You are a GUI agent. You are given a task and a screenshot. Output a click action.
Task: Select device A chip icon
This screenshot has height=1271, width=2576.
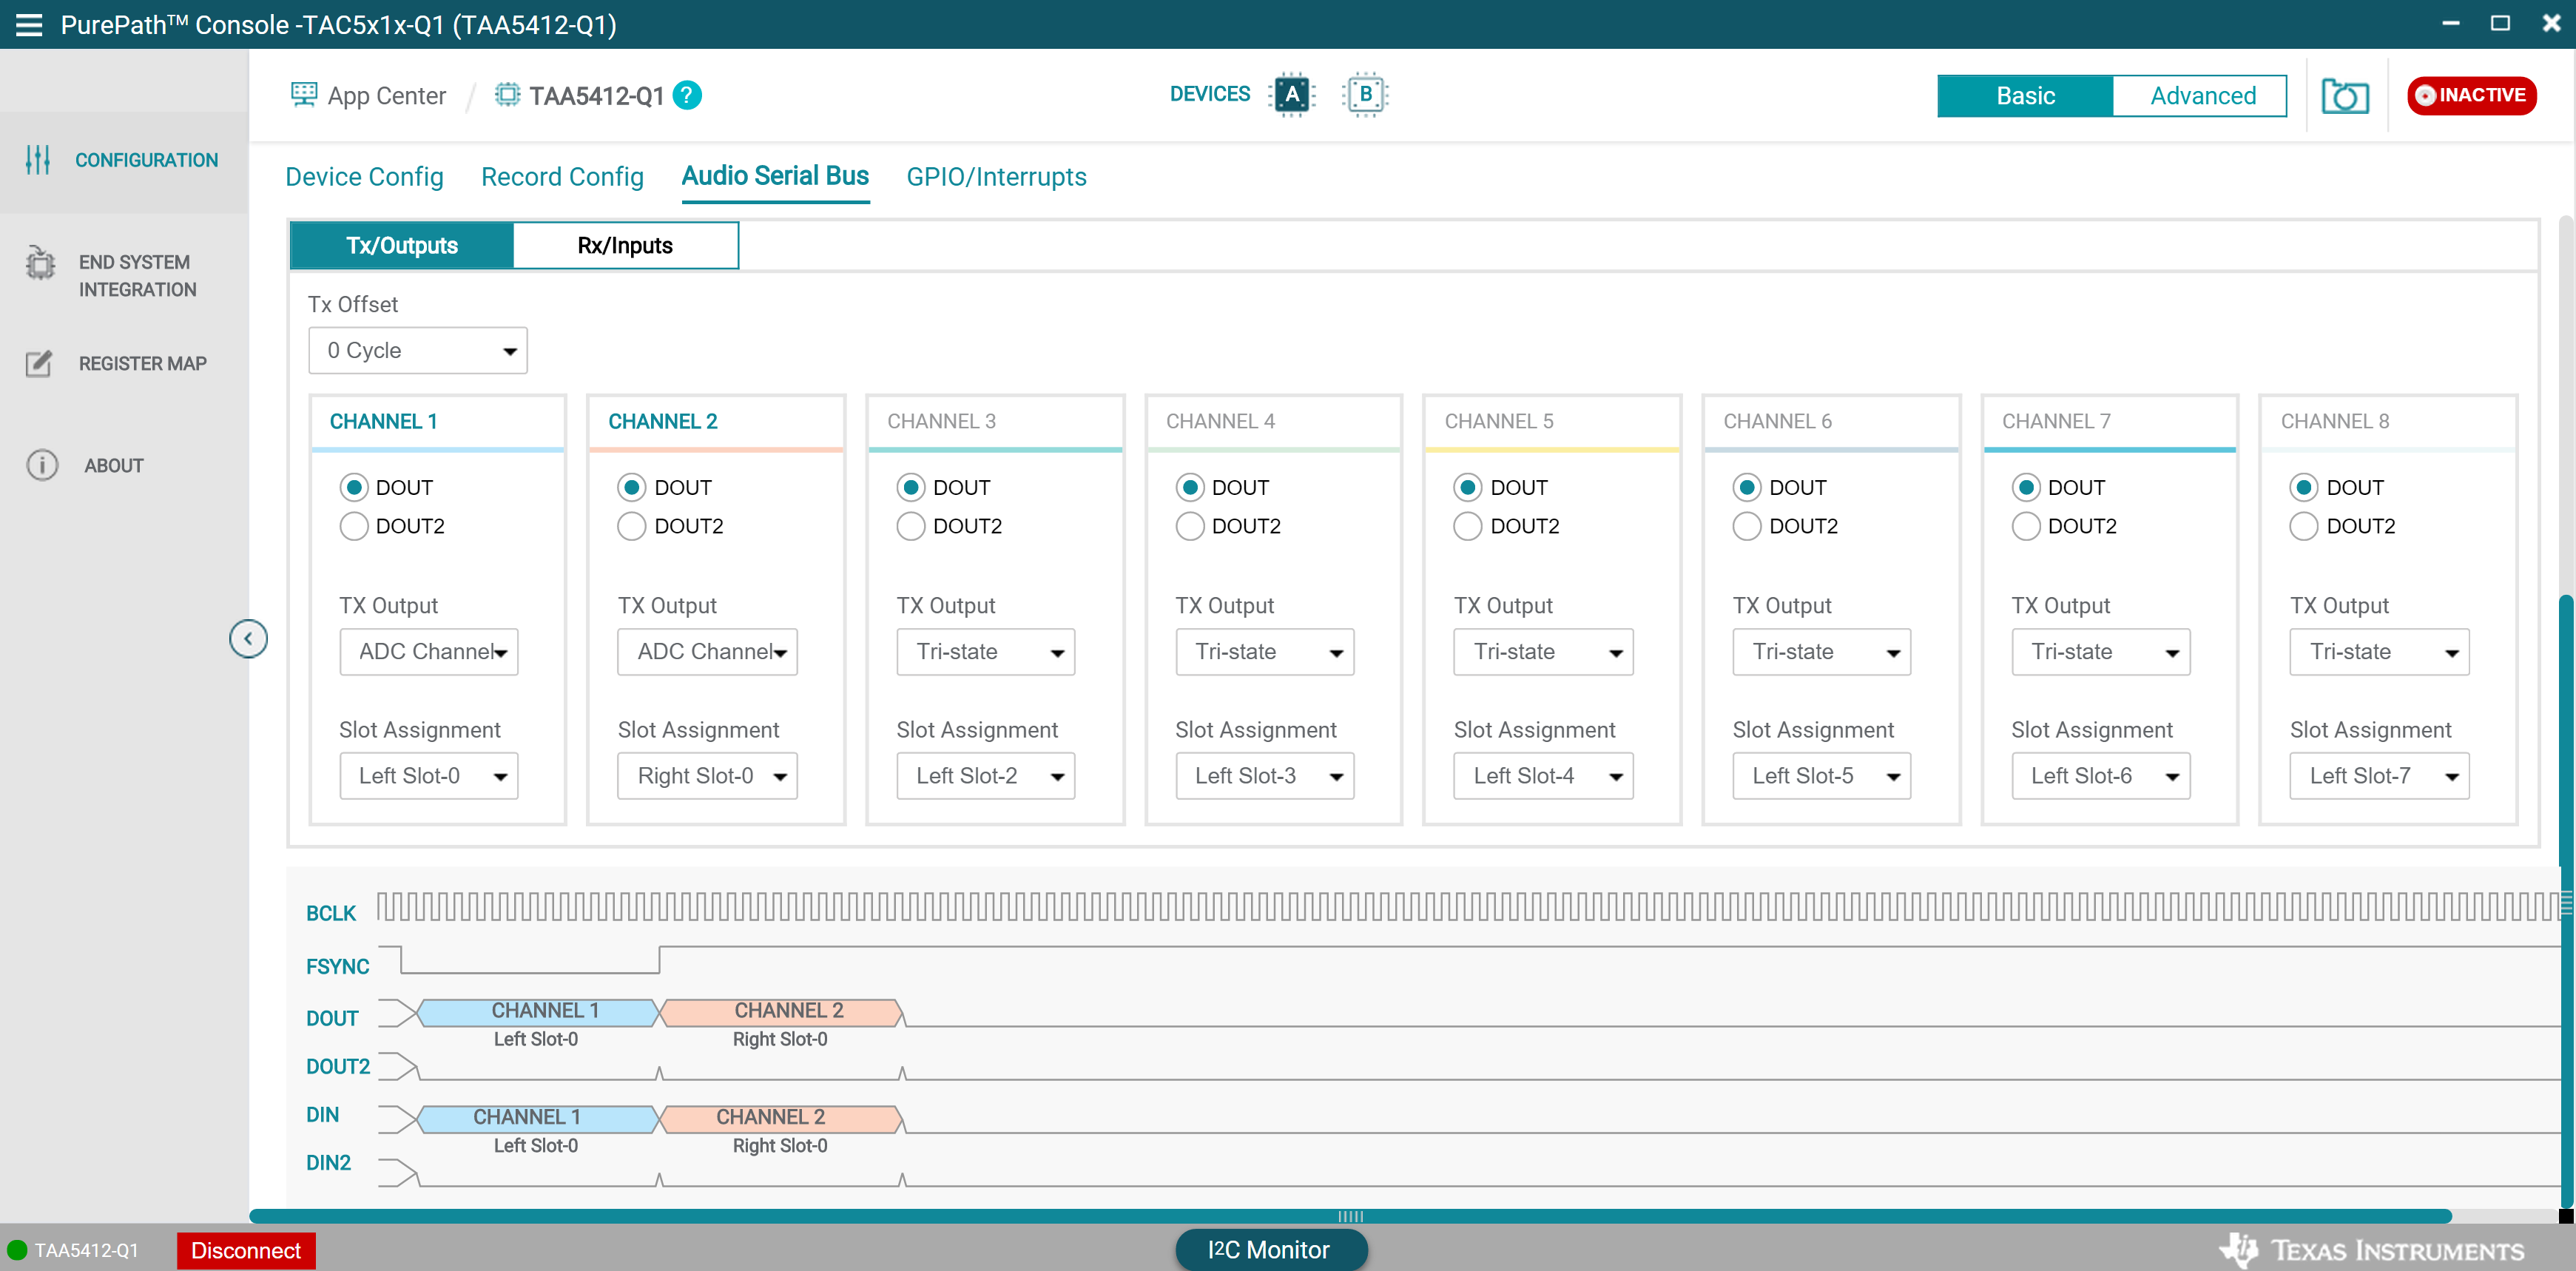[x=1292, y=95]
